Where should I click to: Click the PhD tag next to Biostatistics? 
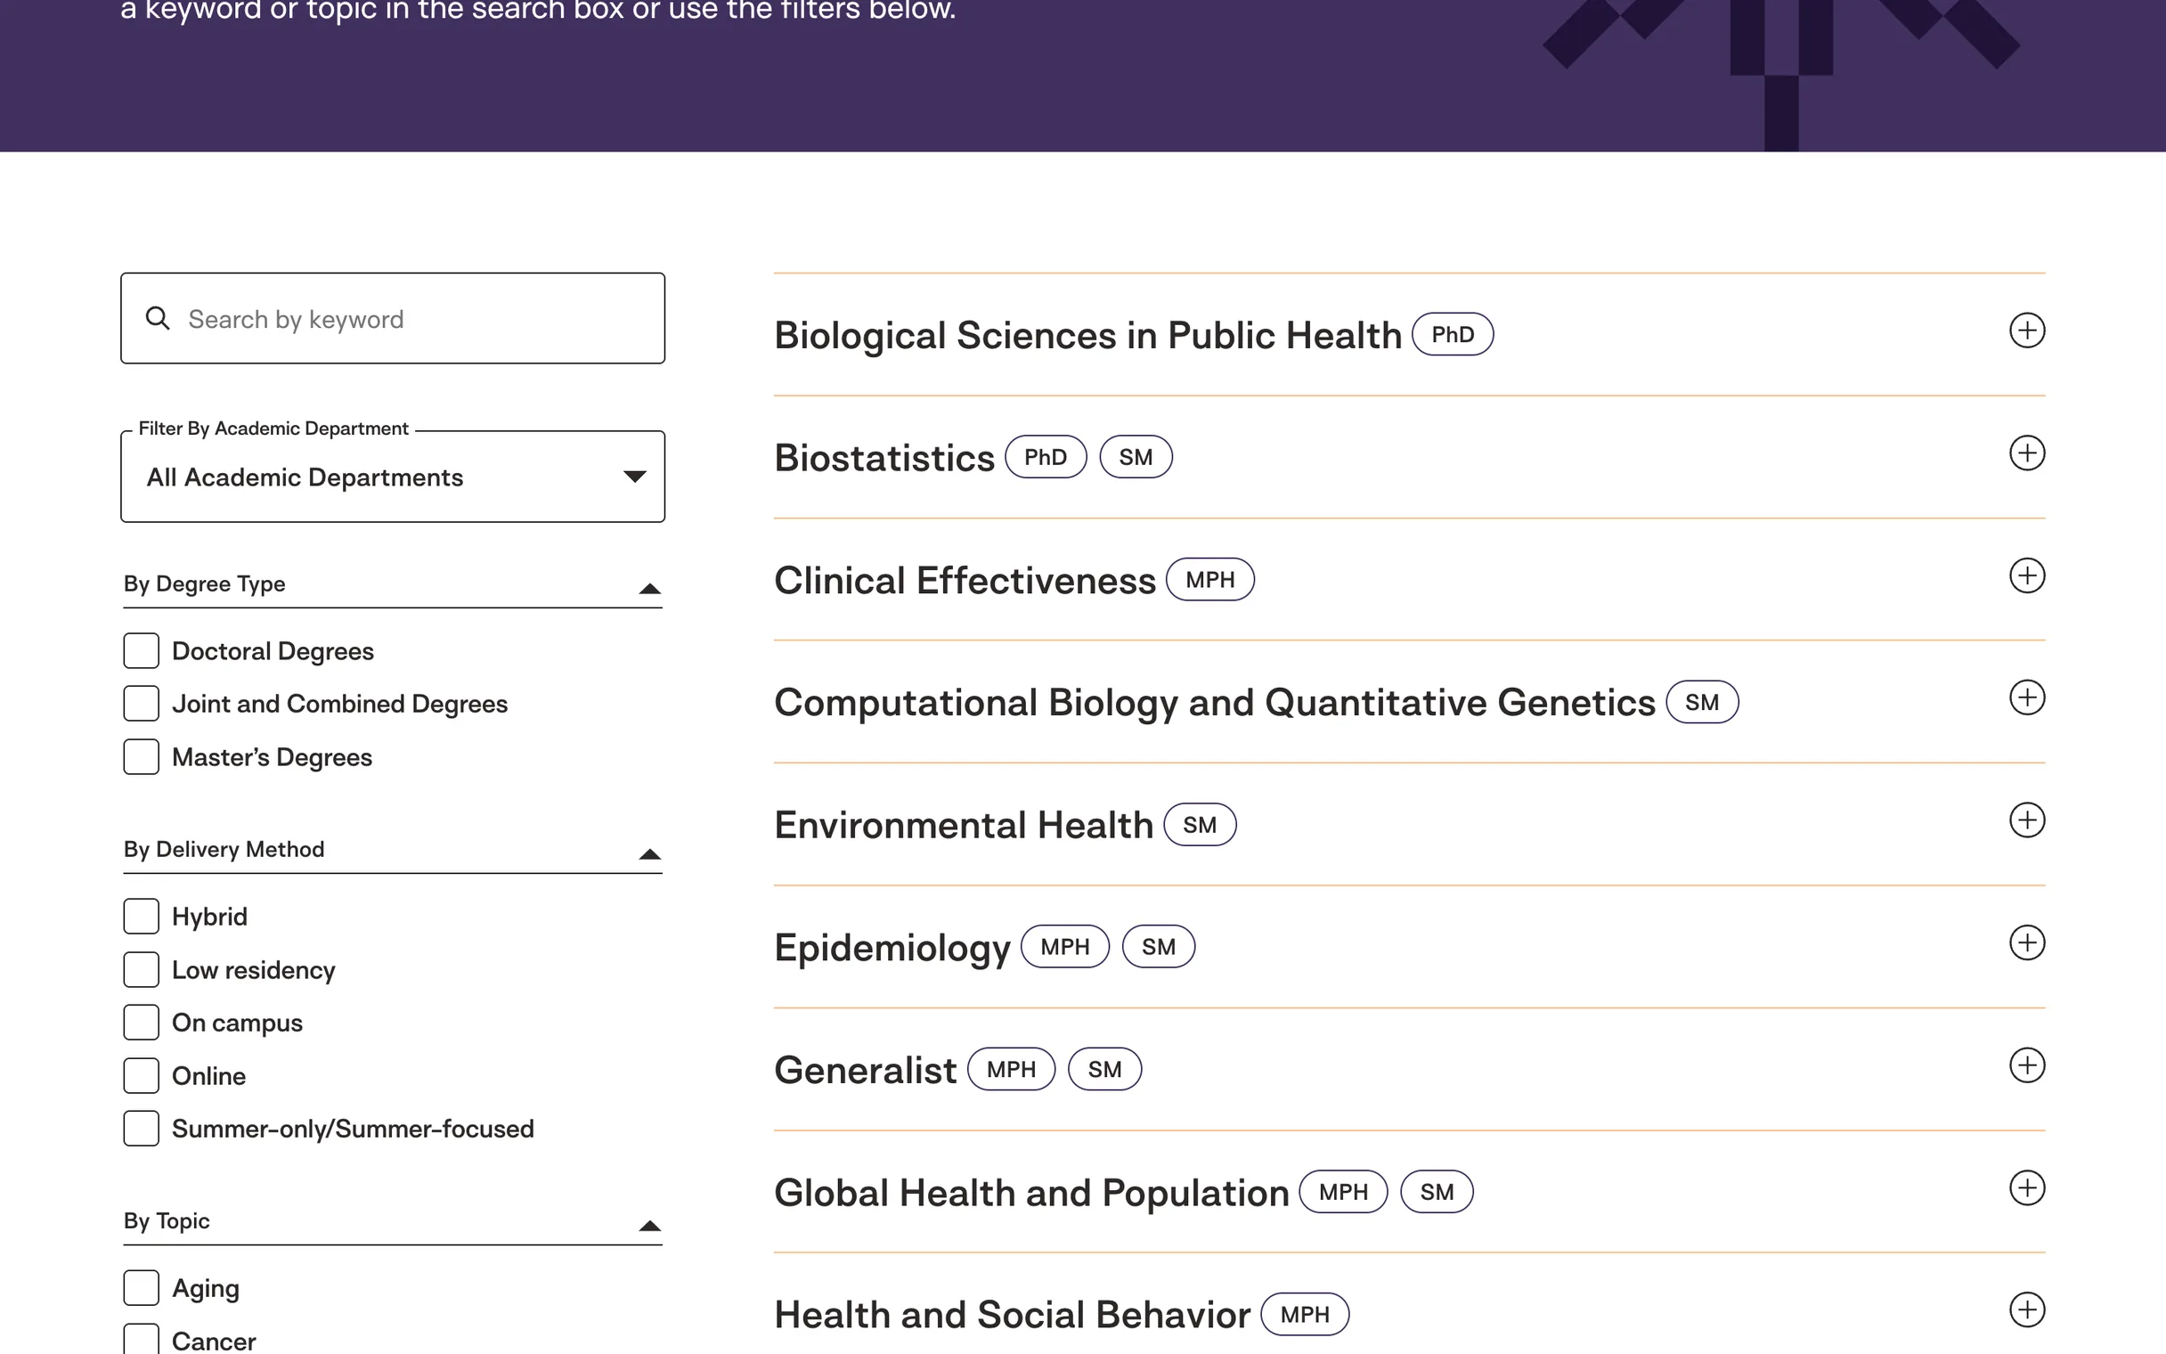[x=1046, y=457]
